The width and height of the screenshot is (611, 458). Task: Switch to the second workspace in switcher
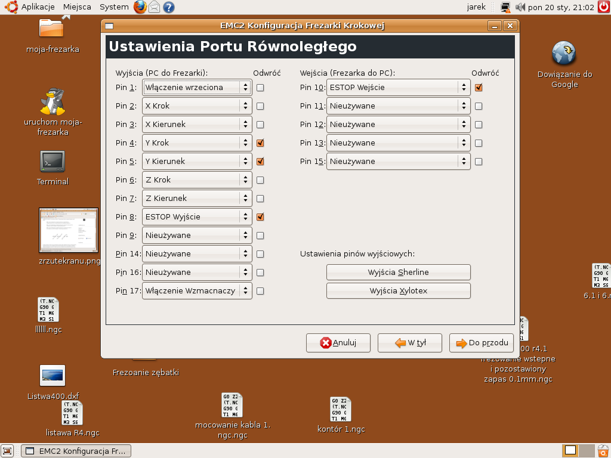coord(587,451)
